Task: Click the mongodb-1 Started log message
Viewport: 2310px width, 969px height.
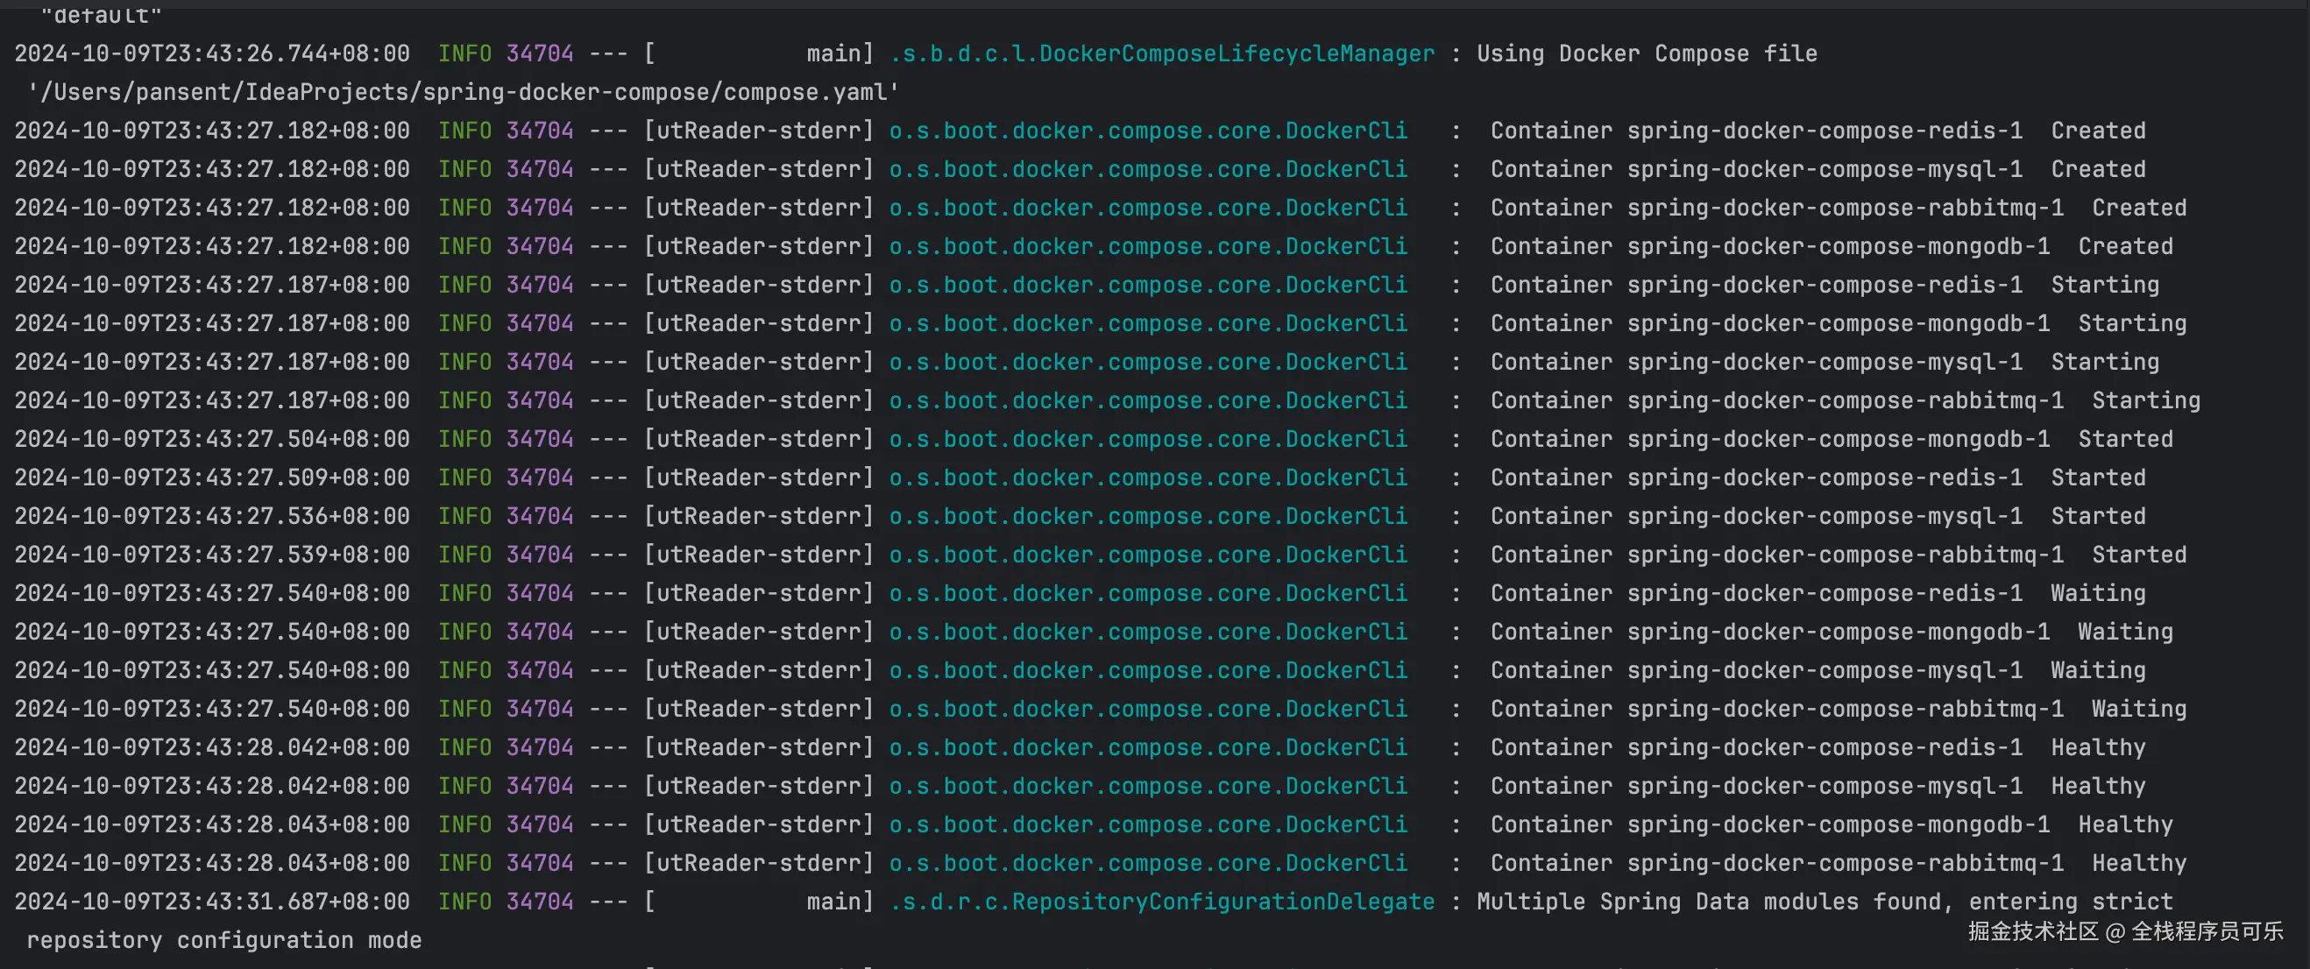Action: (1831, 439)
